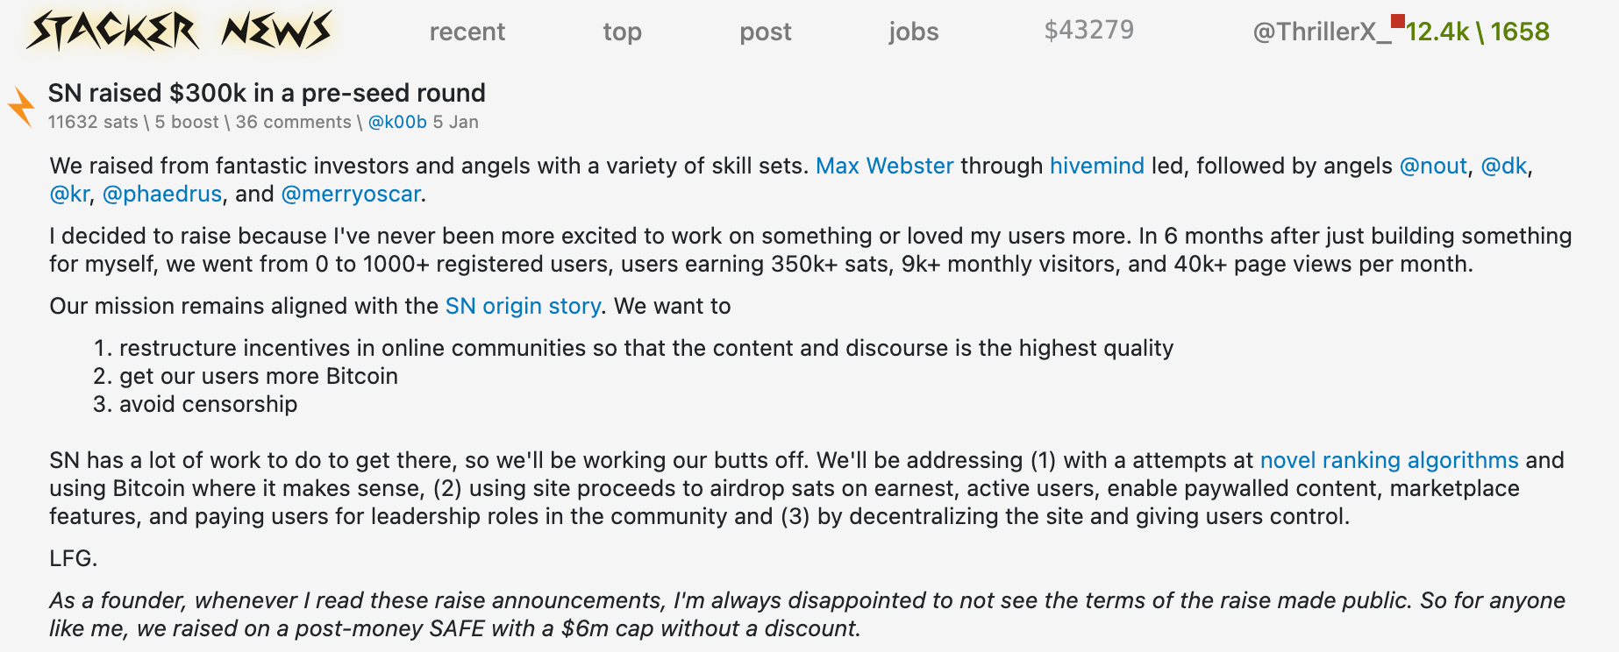Viewport: 1619px width, 652px height.
Task: Visit the @nout profile
Action: (x=1433, y=166)
